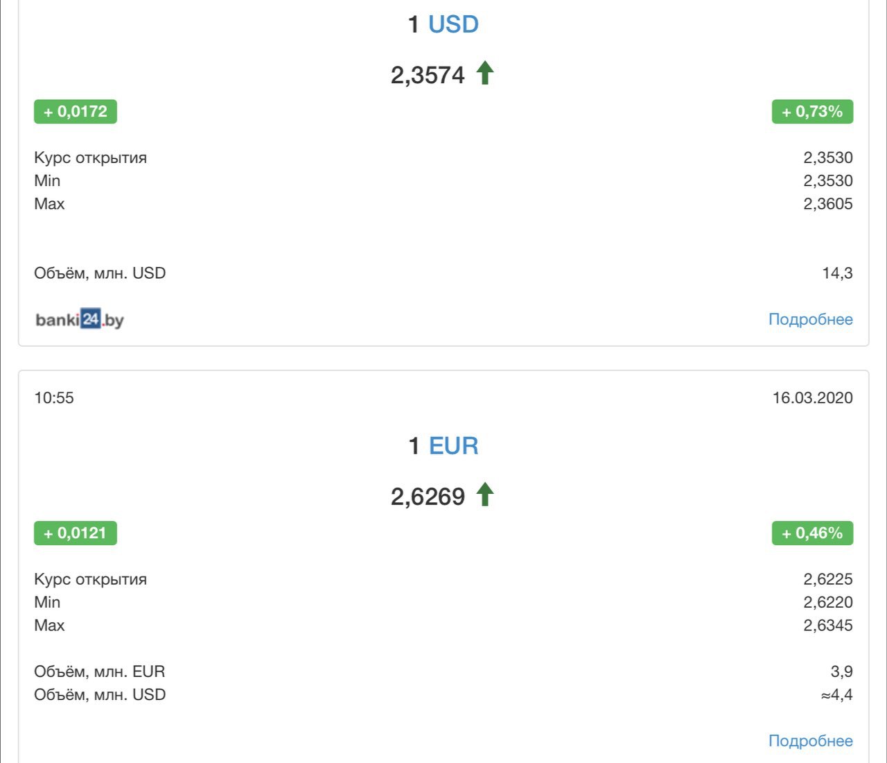Viewport: 887px width, 763px height.
Task: Click Подробнее in the EUR card
Action: pos(811,741)
